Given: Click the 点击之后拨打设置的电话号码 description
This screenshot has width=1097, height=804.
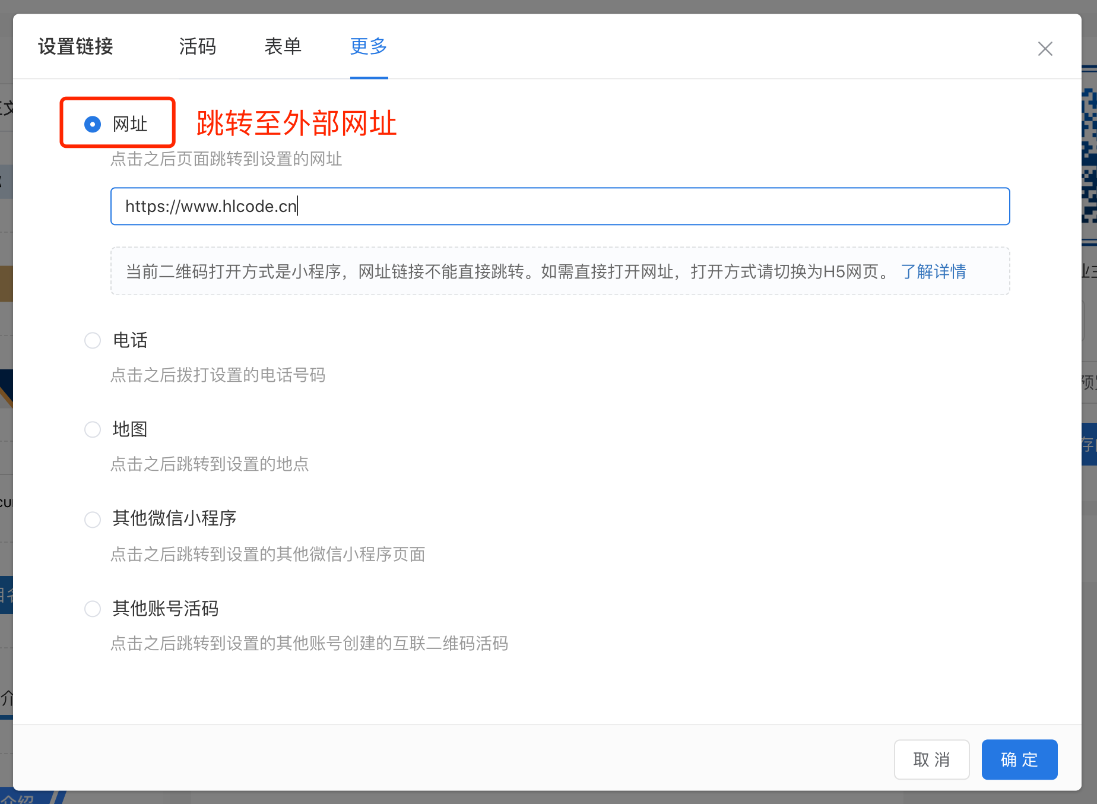Looking at the screenshot, I should 218,375.
